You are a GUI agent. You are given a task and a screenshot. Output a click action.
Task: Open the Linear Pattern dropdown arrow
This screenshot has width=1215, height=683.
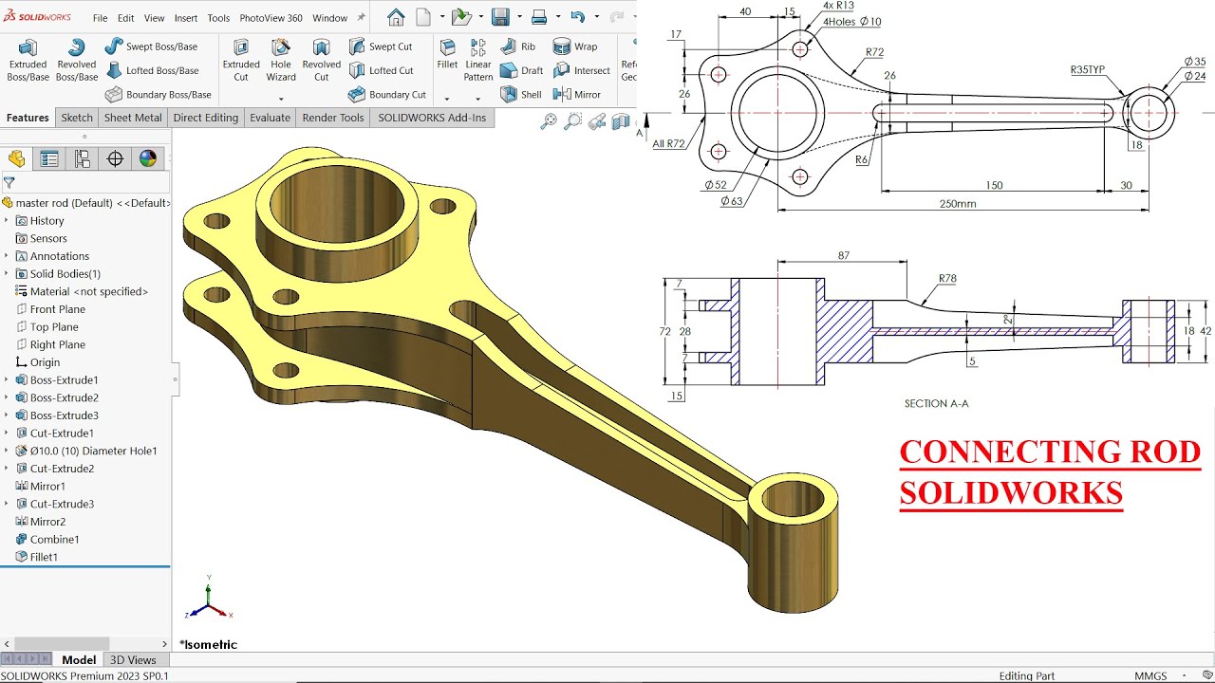[478, 99]
